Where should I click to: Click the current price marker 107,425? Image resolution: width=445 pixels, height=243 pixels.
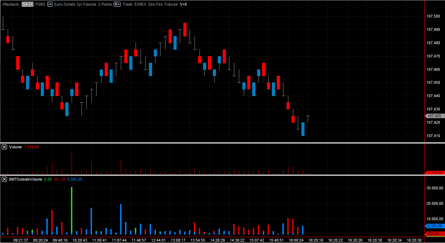434,116
